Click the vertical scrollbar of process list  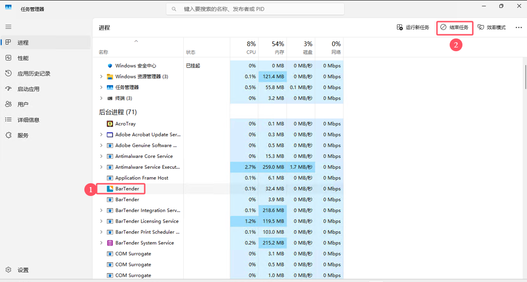525,77
